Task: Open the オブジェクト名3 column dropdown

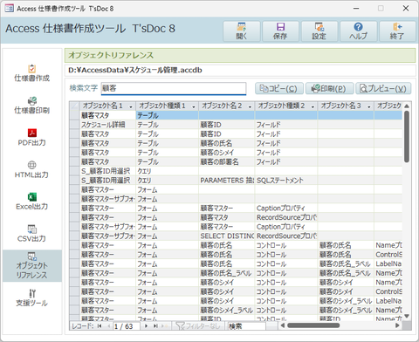Action: [368, 106]
